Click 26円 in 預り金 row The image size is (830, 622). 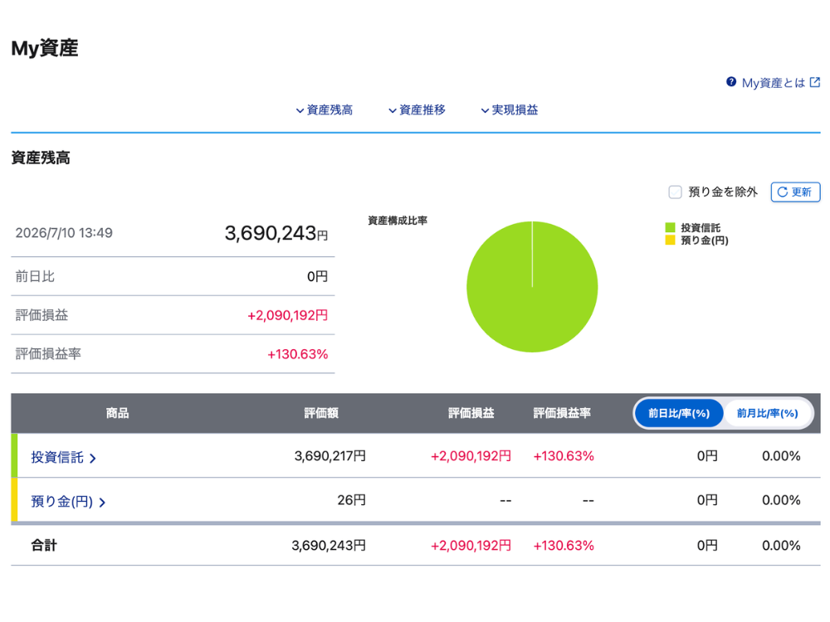click(x=351, y=500)
